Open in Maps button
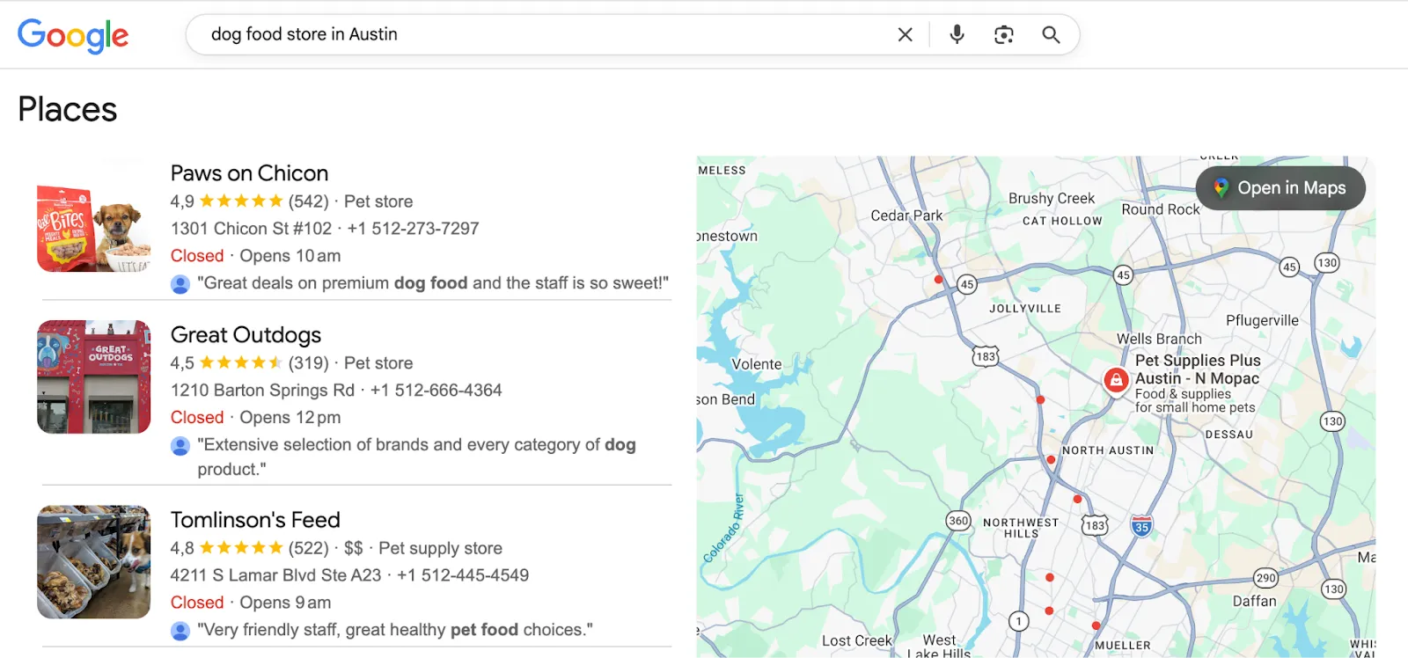The image size is (1408, 658). [x=1280, y=188]
